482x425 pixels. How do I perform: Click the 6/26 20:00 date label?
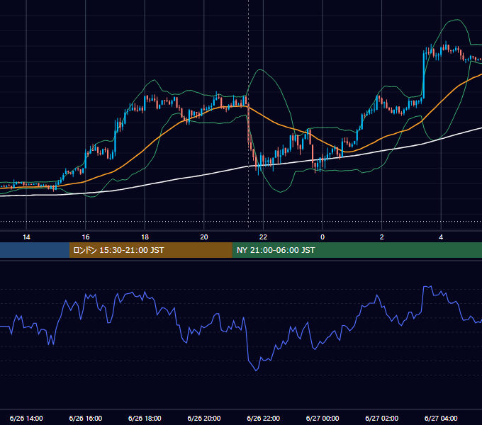pyautogui.click(x=204, y=418)
